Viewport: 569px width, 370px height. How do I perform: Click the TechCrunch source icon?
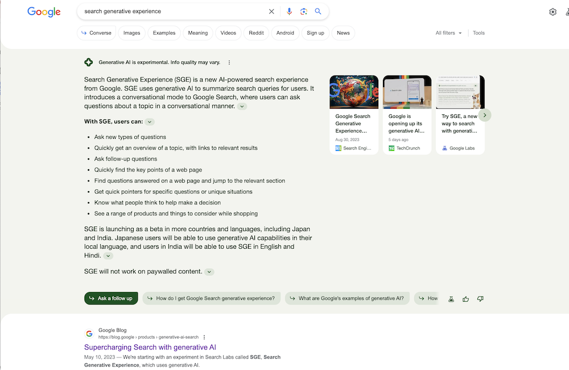tap(391, 148)
